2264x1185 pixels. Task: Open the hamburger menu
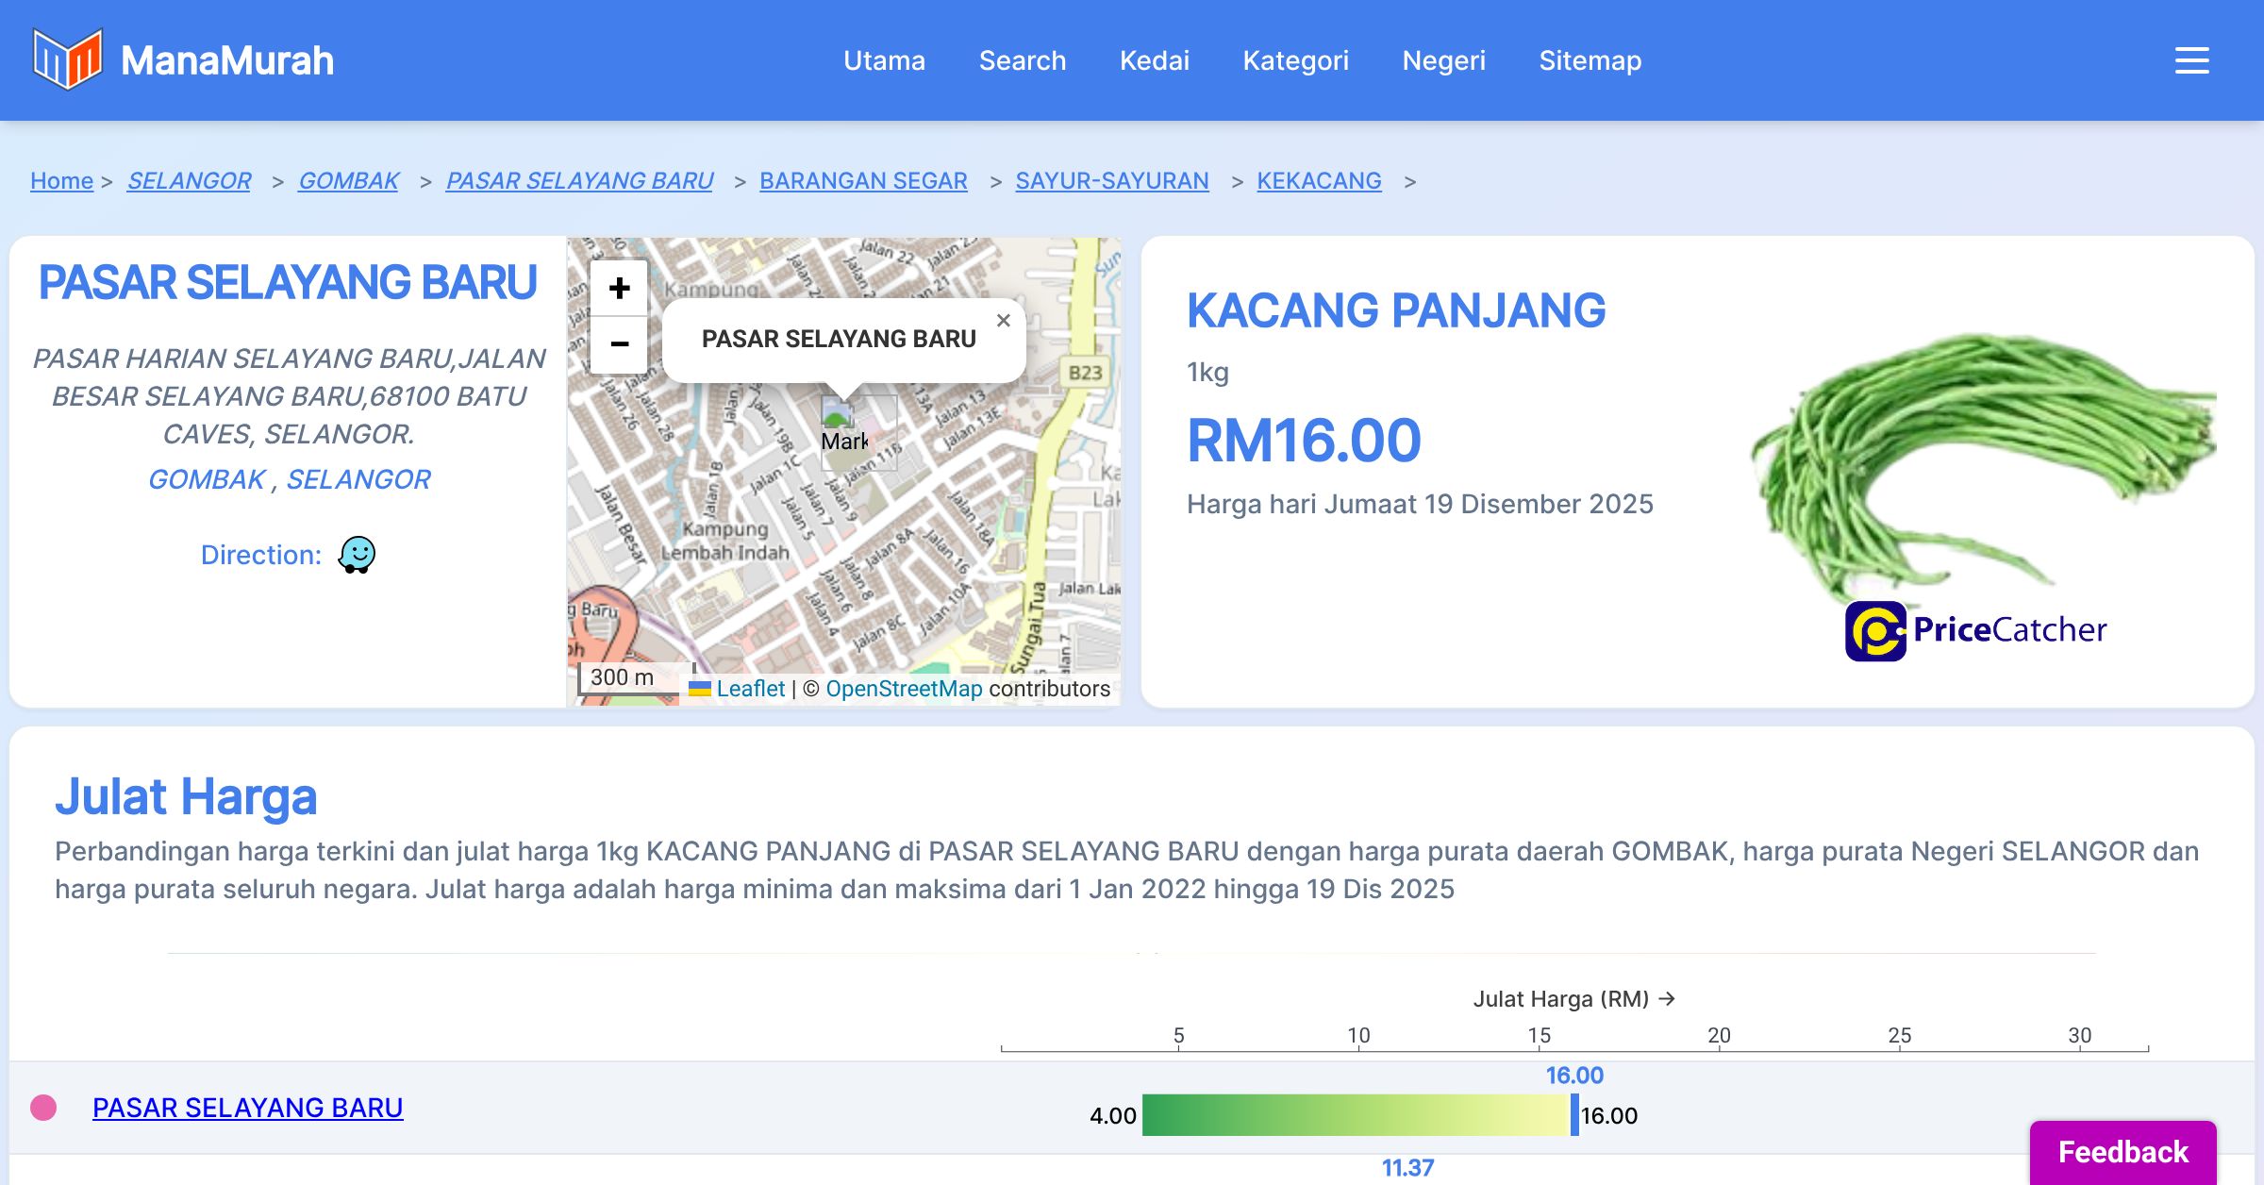pyautogui.click(x=2191, y=60)
